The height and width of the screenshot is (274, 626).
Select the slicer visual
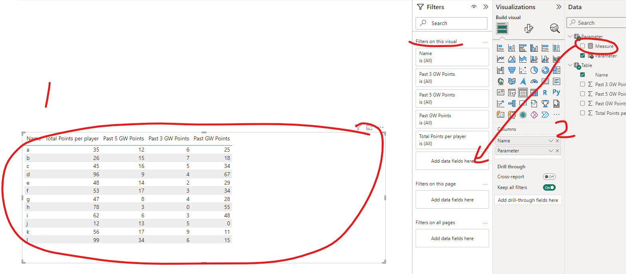pos(511,93)
